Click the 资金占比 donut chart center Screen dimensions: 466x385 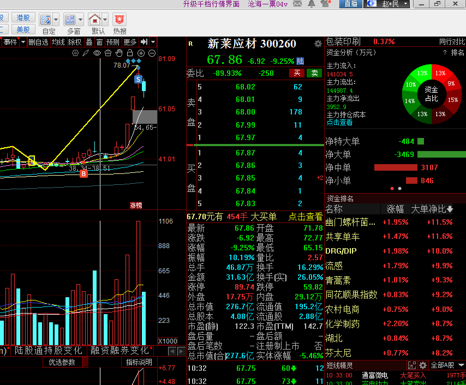point(431,94)
